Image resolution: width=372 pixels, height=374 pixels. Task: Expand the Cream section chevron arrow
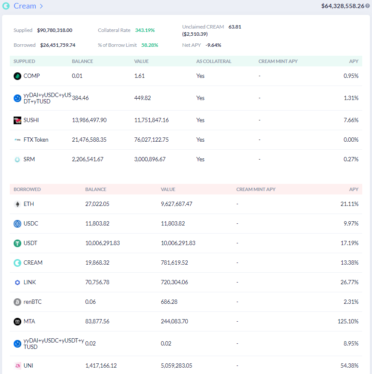(x=41, y=6)
